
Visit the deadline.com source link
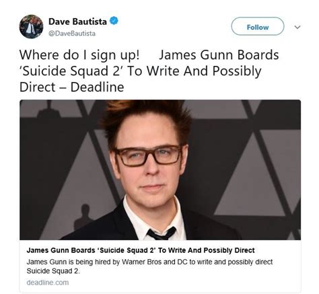click(48, 283)
